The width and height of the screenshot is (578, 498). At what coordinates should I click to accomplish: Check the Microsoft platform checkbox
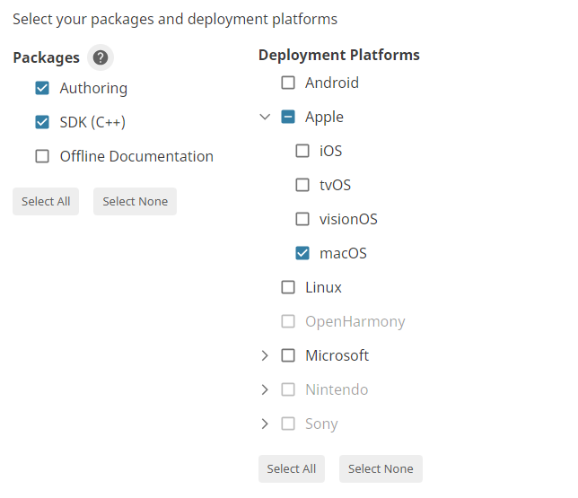click(288, 355)
